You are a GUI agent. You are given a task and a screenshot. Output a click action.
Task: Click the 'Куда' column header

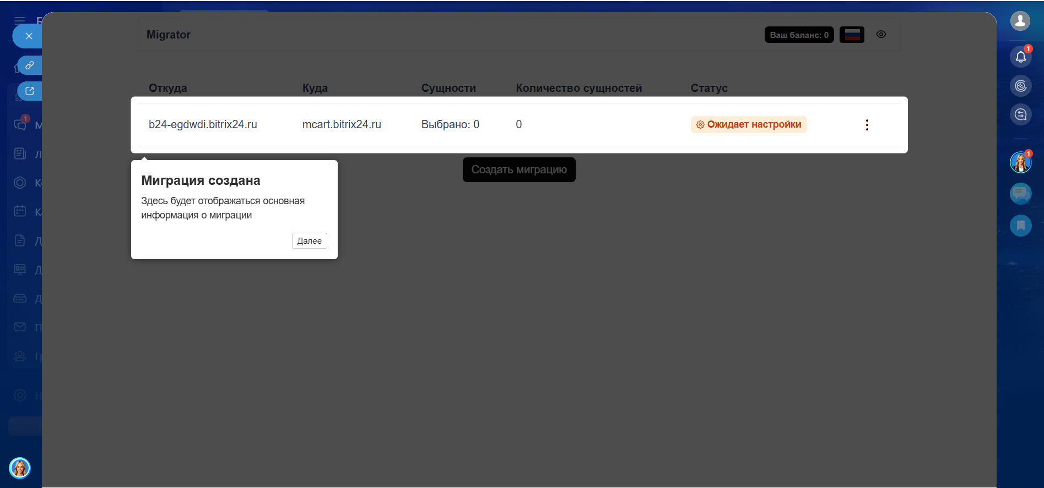(315, 88)
